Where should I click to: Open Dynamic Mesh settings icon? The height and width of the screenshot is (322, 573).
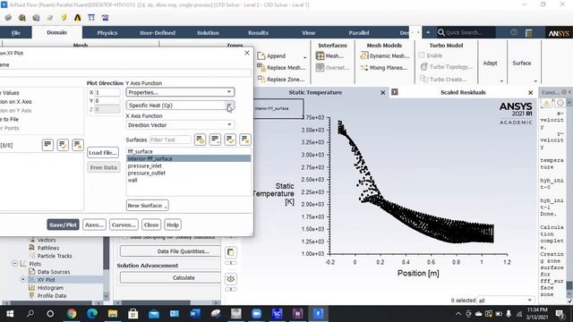pyautogui.click(x=364, y=55)
